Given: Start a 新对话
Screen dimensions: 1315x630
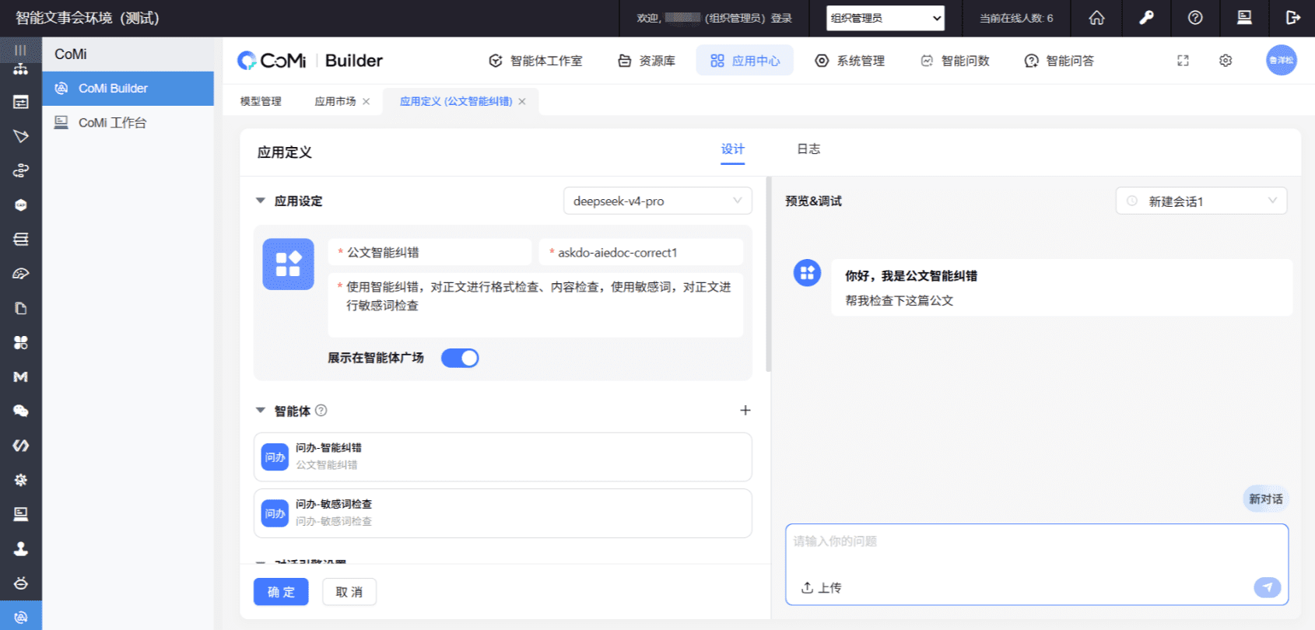Looking at the screenshot, I should point(1266,499).
